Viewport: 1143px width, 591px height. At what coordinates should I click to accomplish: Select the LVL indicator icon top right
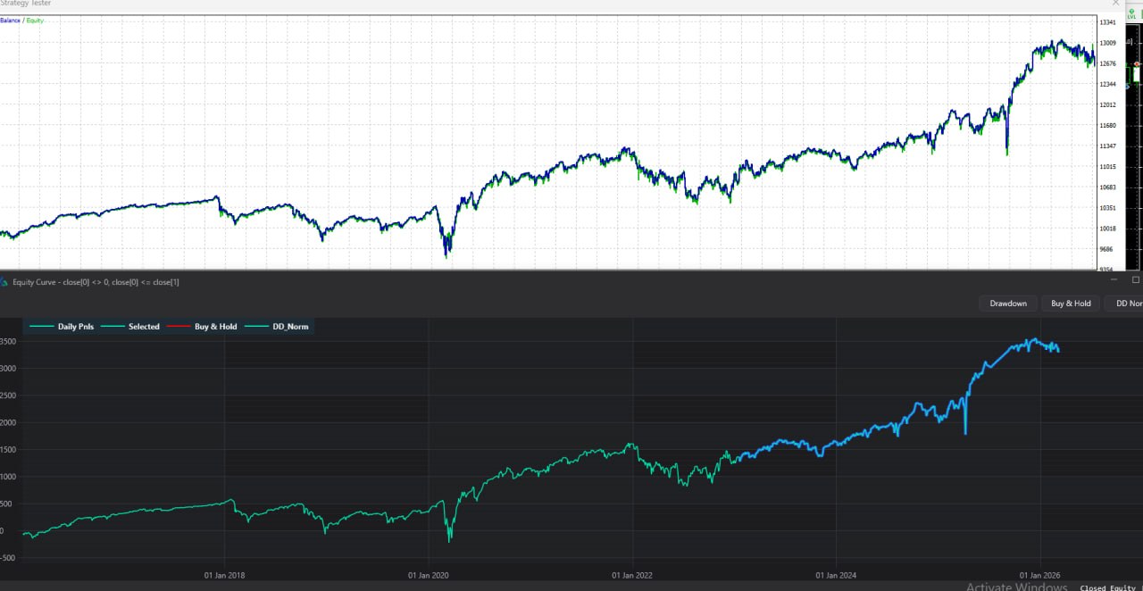1132,13
